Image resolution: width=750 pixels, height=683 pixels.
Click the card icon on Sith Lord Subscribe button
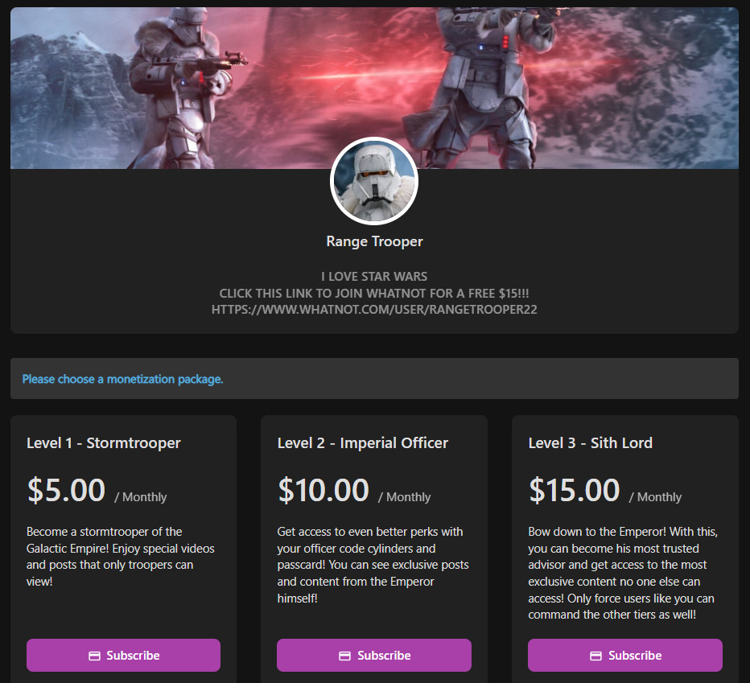click(596, 656)
